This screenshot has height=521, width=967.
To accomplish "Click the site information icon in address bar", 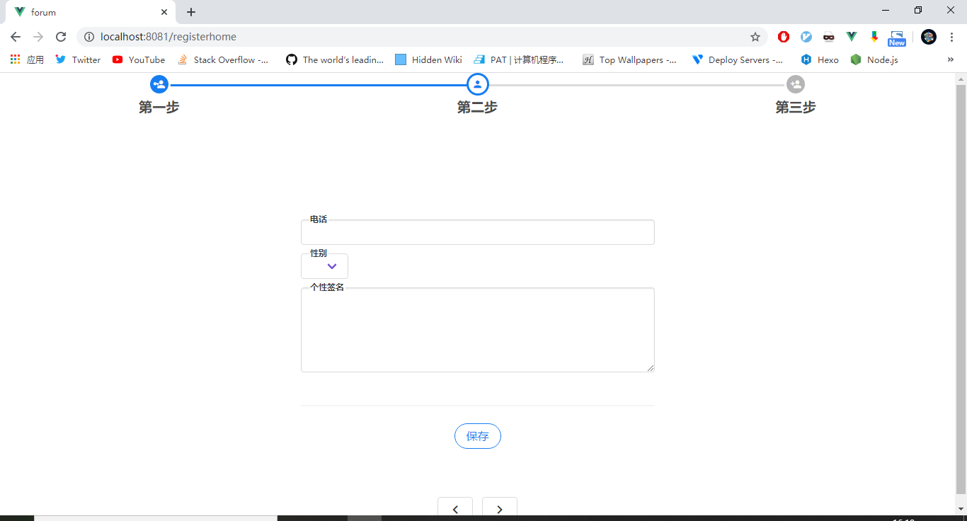I will coord(88,37).
